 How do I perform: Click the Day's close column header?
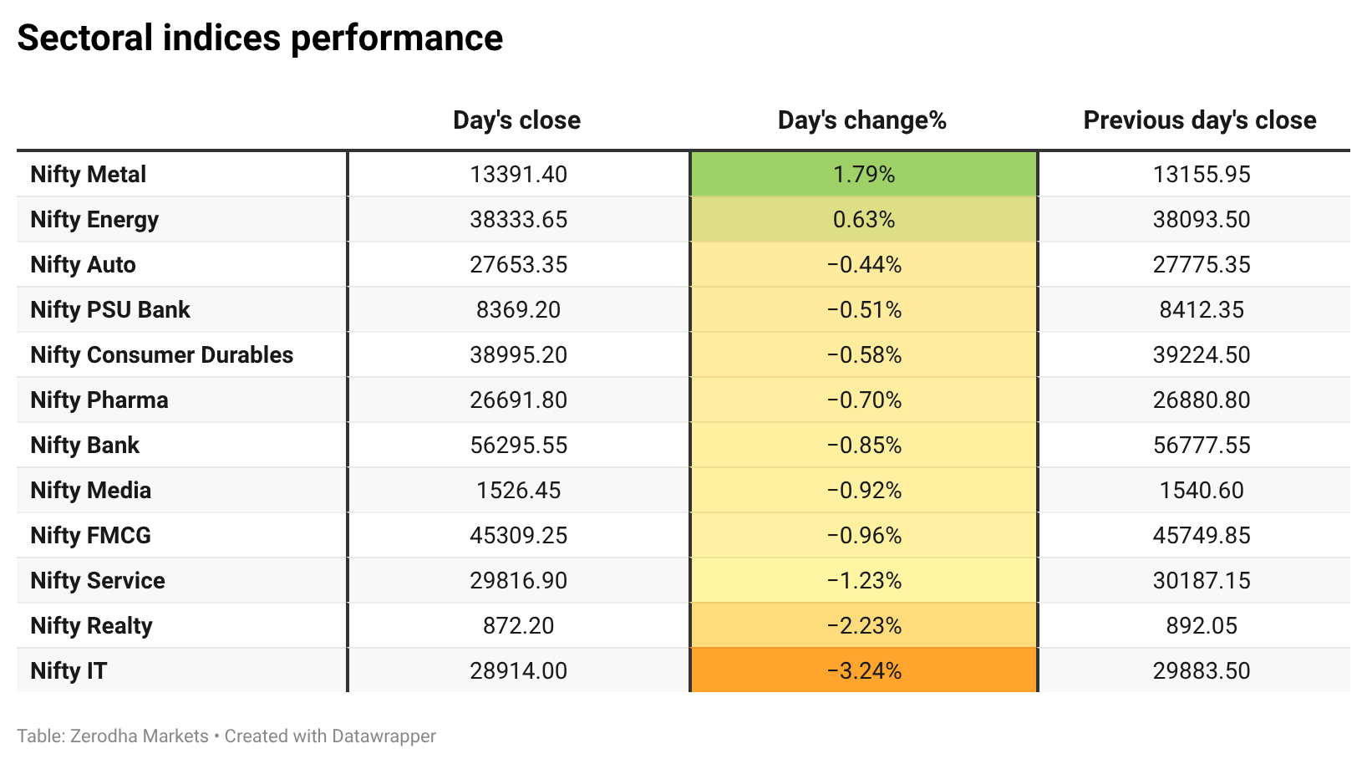click(x=516, y=120)
